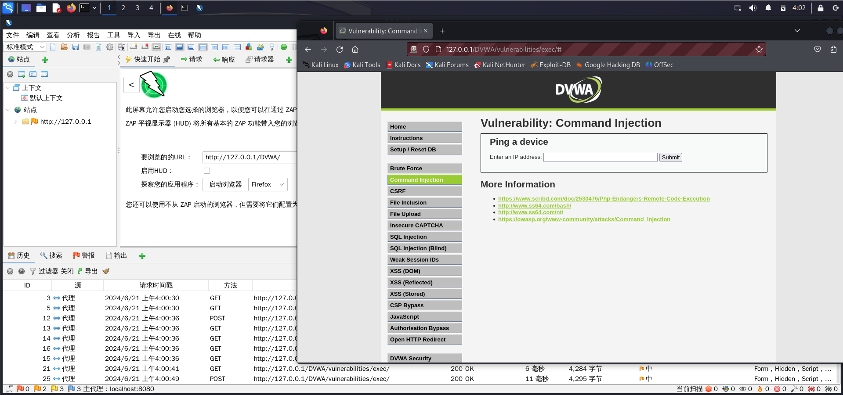Select history row with ID 25

tap(420, 379)
